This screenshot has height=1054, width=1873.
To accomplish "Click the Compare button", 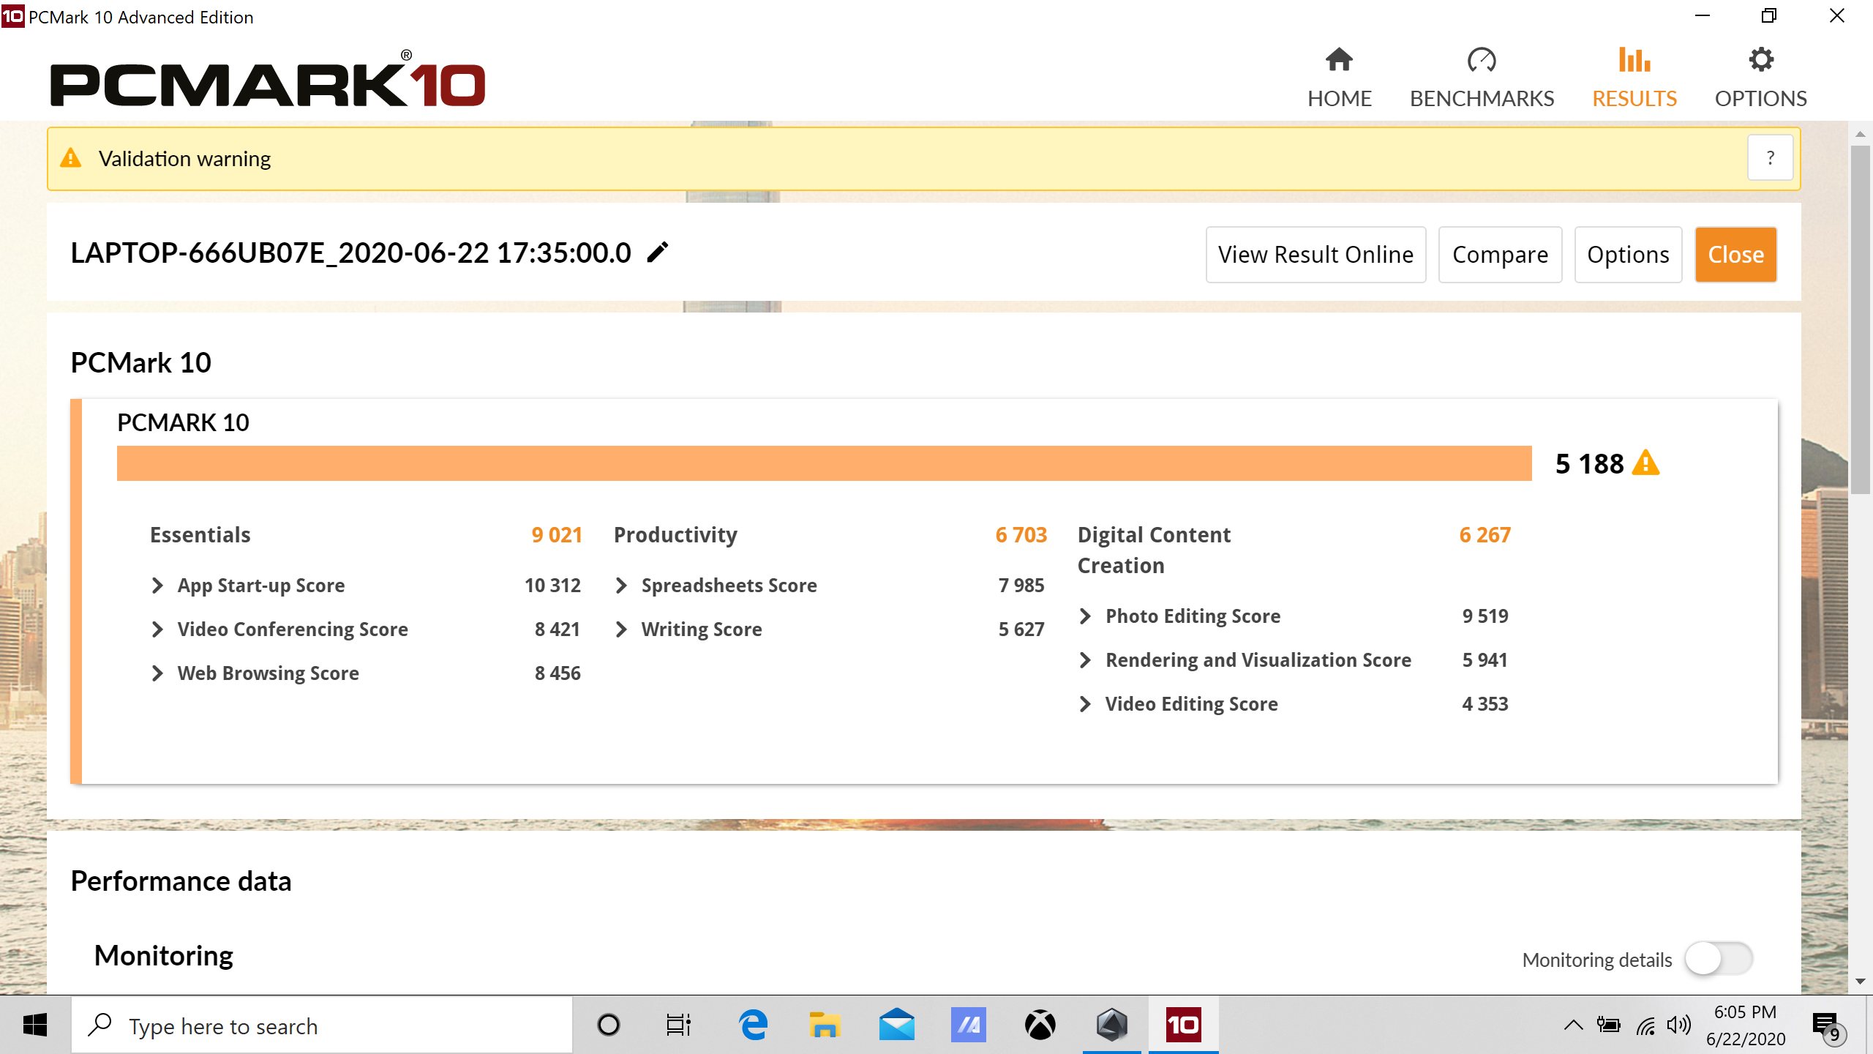I will click(1500, 255).
